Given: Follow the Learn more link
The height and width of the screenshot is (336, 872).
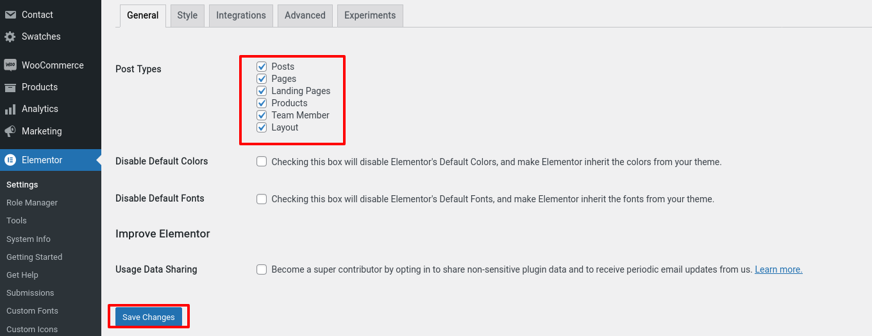Looking at the screenshot, I should coord(778,269).
